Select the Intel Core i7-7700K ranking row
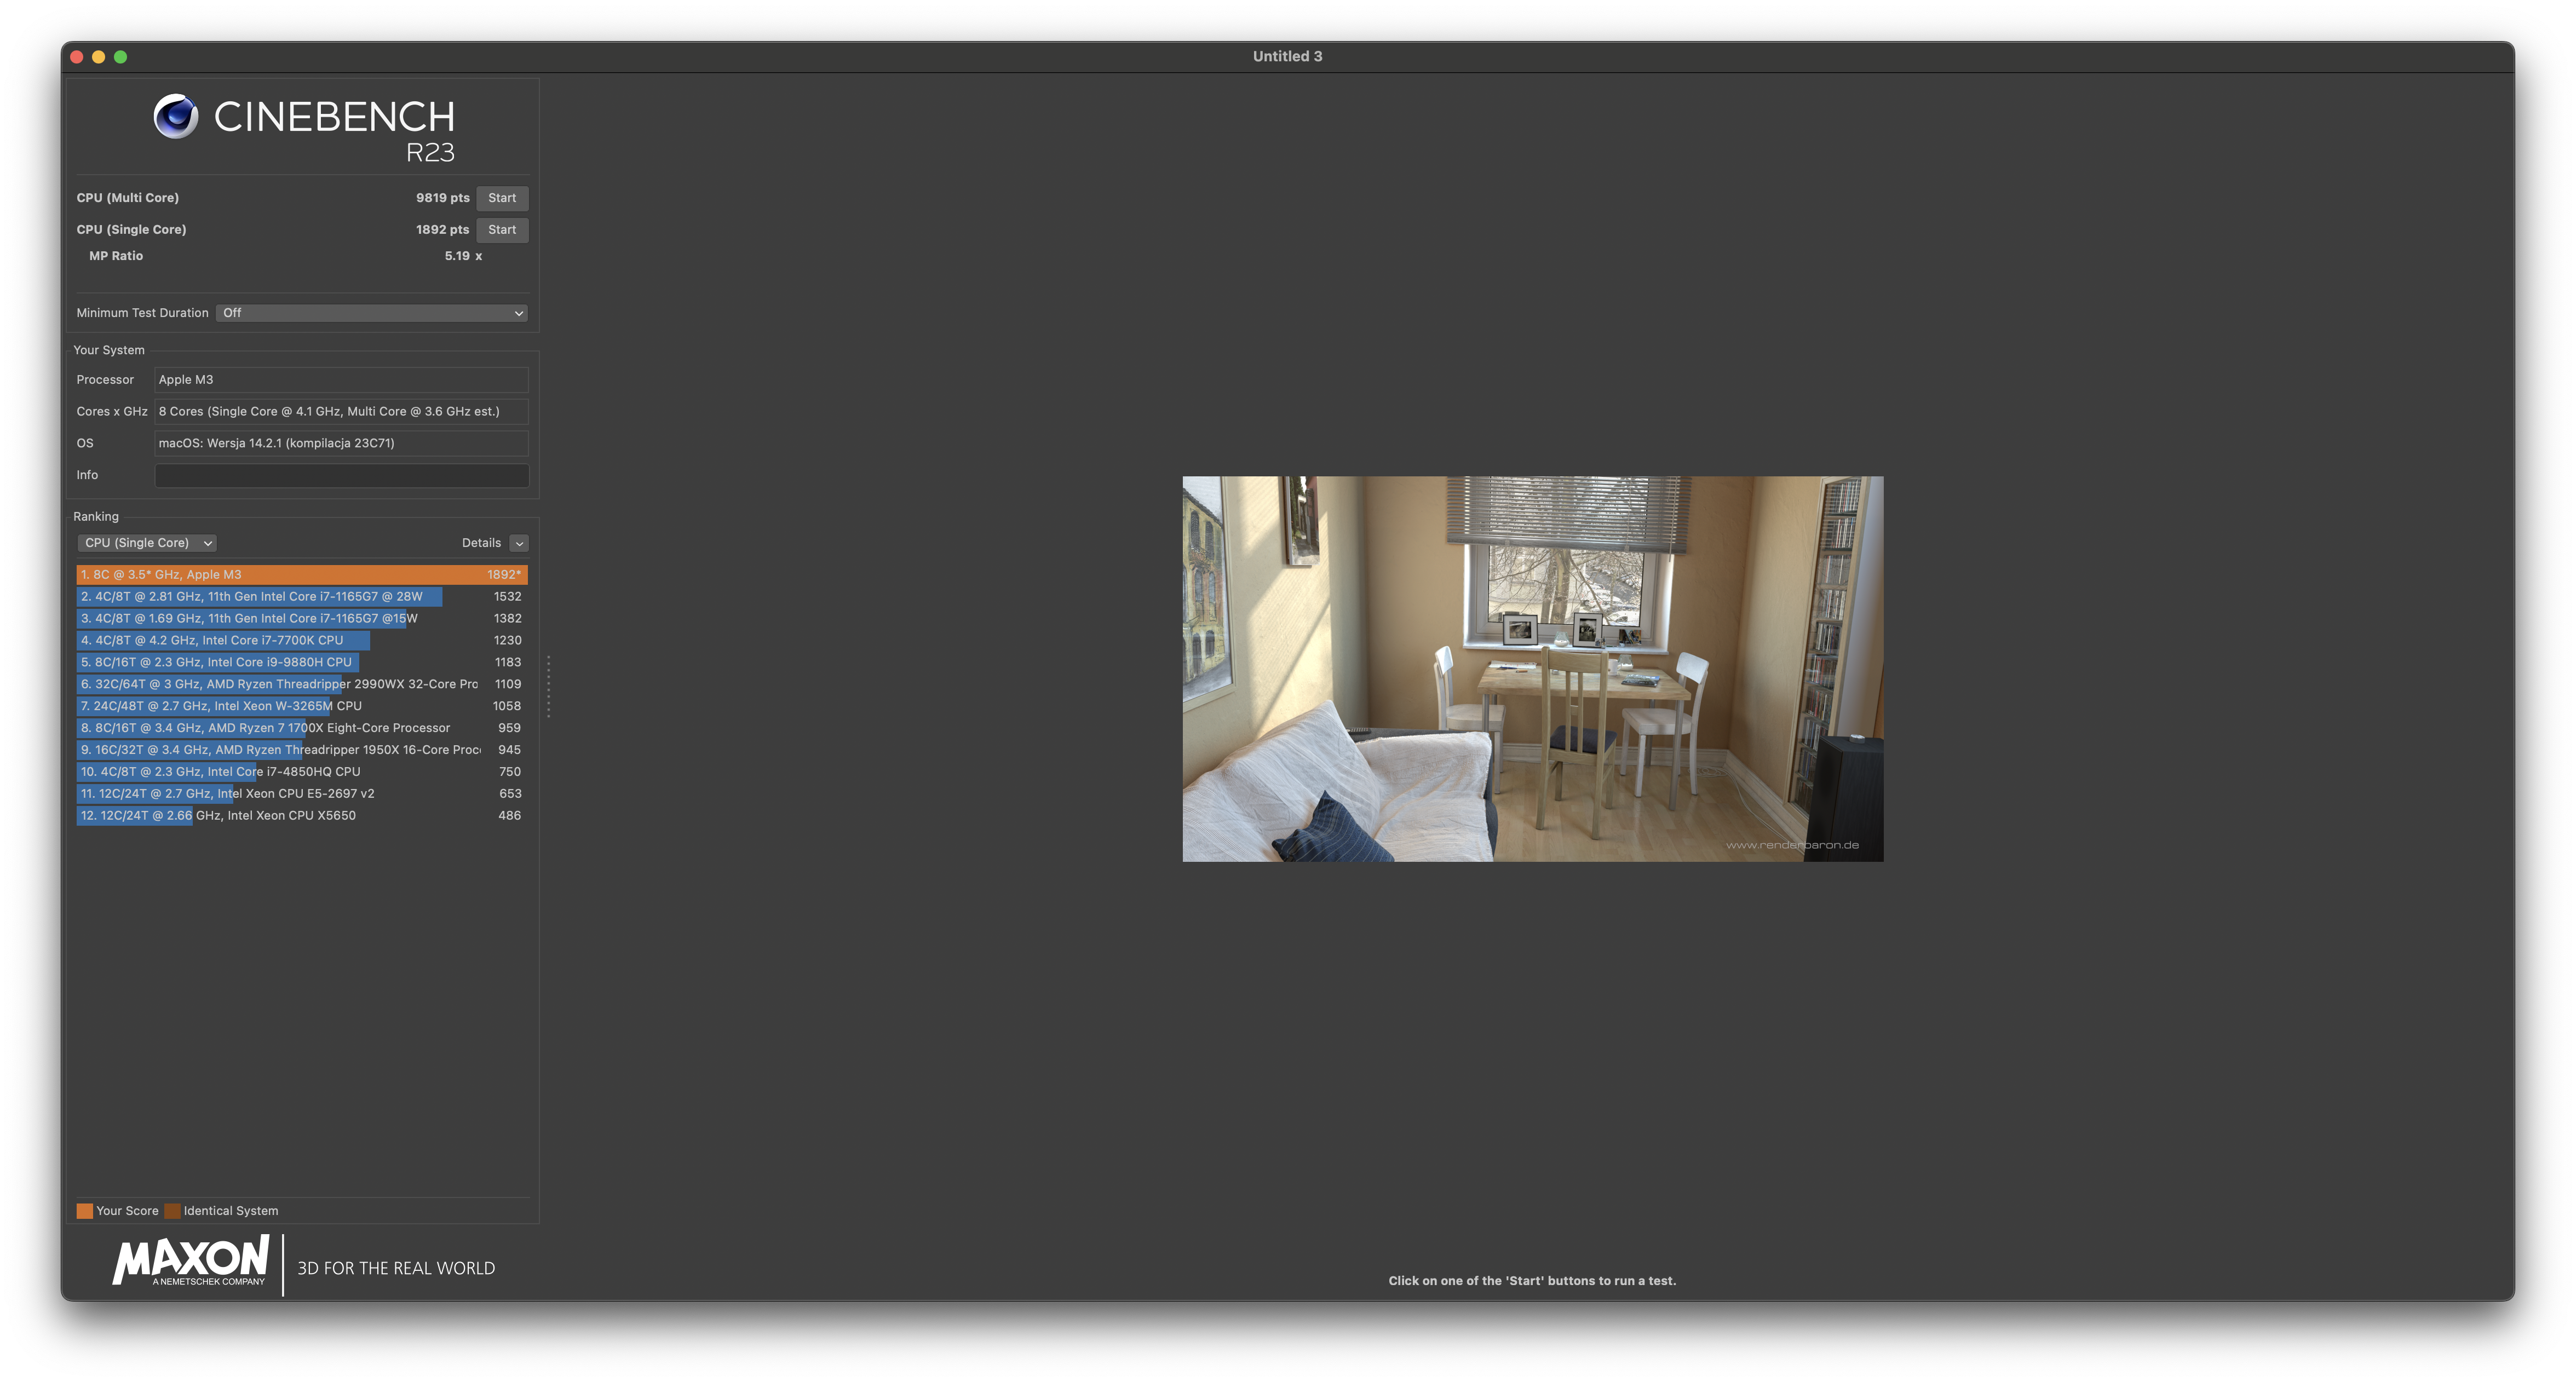This screenshot has height=1382, width=2576. pyautogui.click(x=301, y=640)
